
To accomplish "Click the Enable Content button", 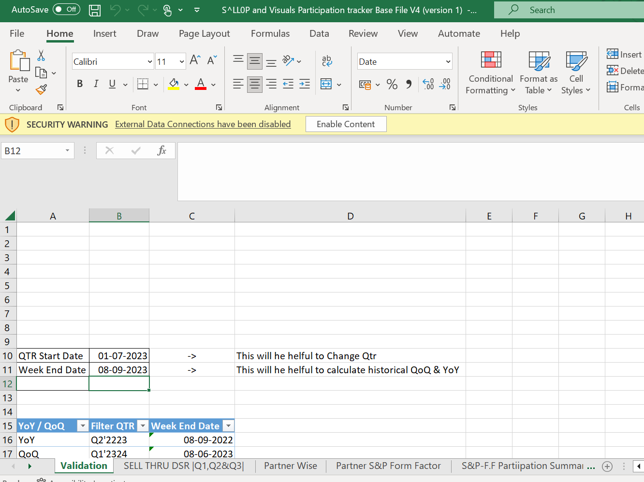I will click(346, 124).
